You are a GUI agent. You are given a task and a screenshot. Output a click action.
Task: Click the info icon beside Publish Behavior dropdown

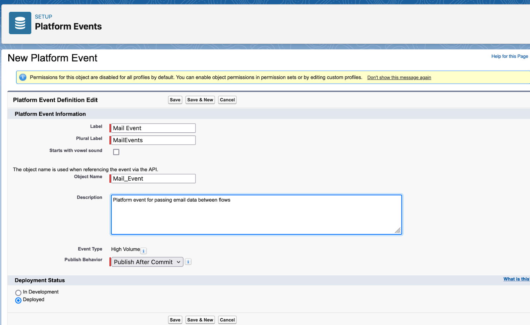click(x=188, y=261)
